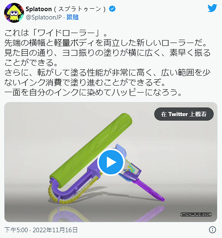
Task: Click tweet line これは「ワイドローラー」
Action: (56, 33)
